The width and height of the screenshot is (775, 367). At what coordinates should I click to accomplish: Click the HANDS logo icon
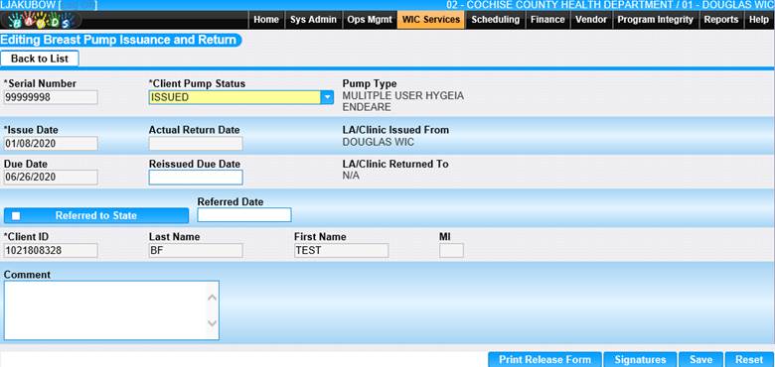pos(41,20)
